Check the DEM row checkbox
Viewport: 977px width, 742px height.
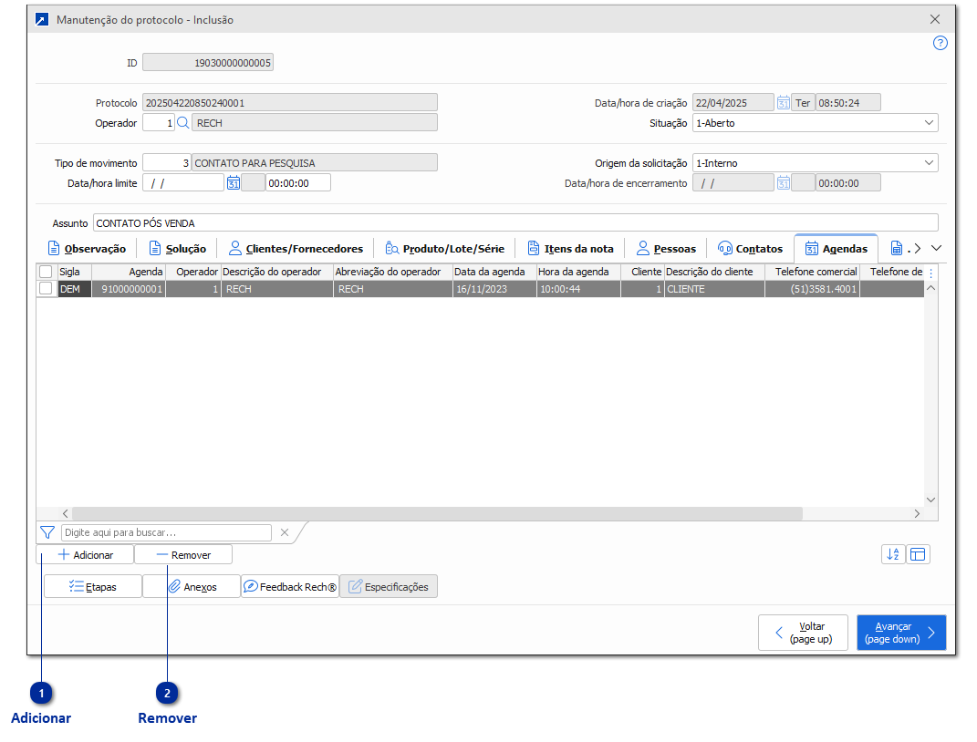pos(46,288)
